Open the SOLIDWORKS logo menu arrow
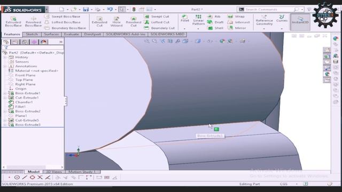Viewport: 342px width, 192px height. pyautogui.click(x=46, y=10)
